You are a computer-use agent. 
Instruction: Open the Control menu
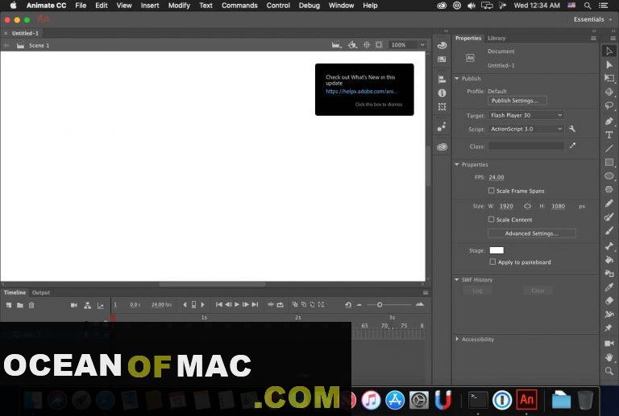coord(278,6)
